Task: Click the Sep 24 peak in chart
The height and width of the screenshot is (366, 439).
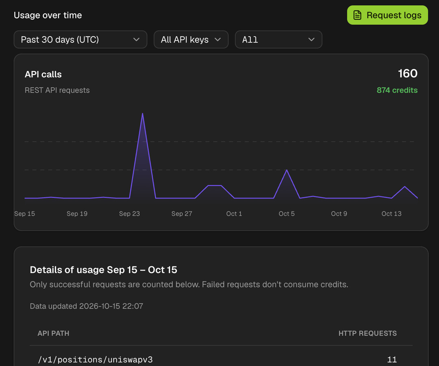Action: pyautogui.click(x=143, y=114)
